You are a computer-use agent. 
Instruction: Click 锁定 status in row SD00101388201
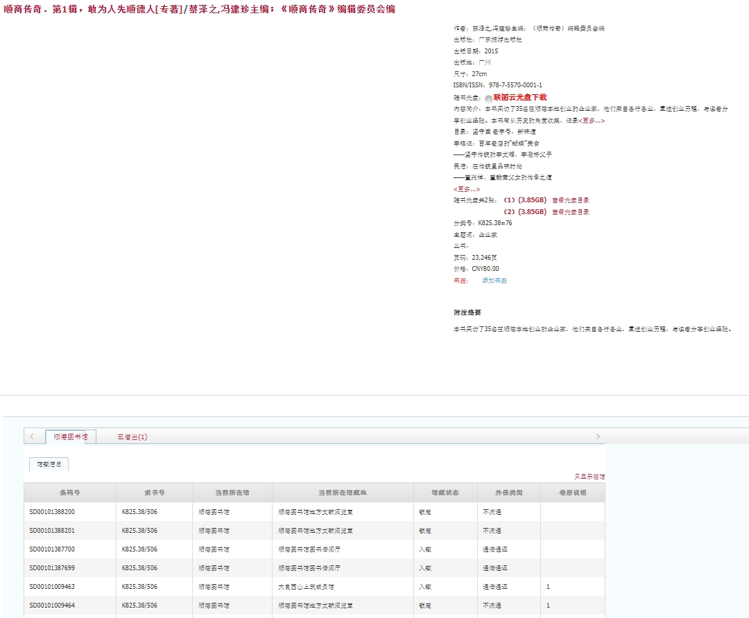[425, 530]
